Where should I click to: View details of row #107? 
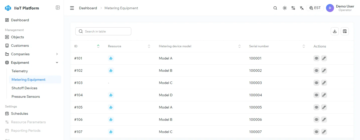pos(316,132)
